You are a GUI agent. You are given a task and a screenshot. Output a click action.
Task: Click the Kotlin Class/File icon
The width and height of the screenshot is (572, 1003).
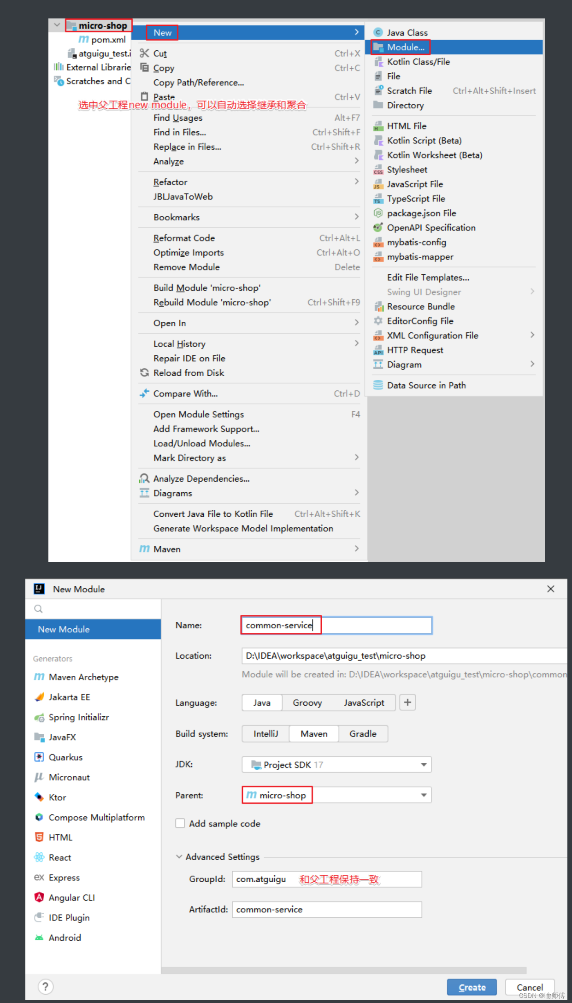(378, 61)
